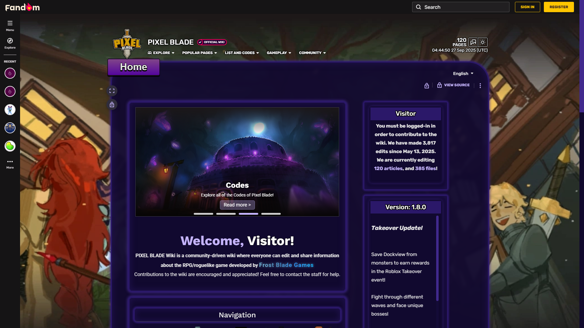Screen dimensions: 584x328
Task: Select the third slide indicator in carousel
Action: point(249,214)
